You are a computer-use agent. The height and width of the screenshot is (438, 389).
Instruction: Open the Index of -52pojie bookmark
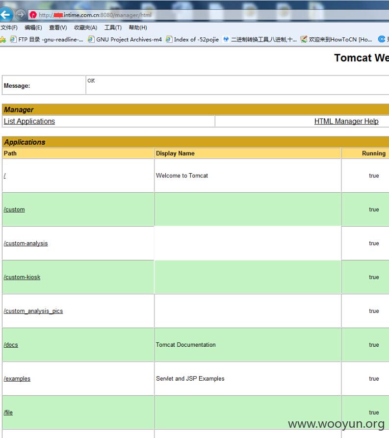[x=192, y=39]
